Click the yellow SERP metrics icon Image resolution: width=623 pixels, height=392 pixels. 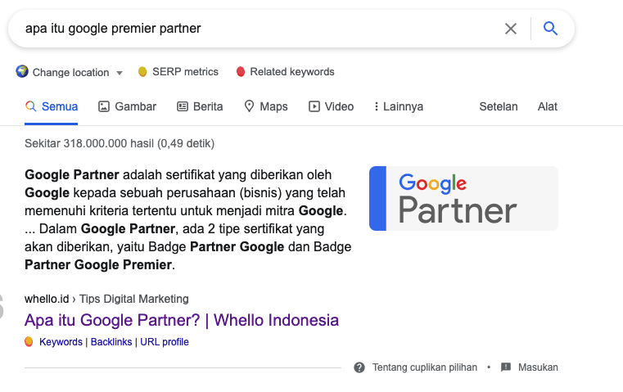pyautogui.click(x=142, y=72)
